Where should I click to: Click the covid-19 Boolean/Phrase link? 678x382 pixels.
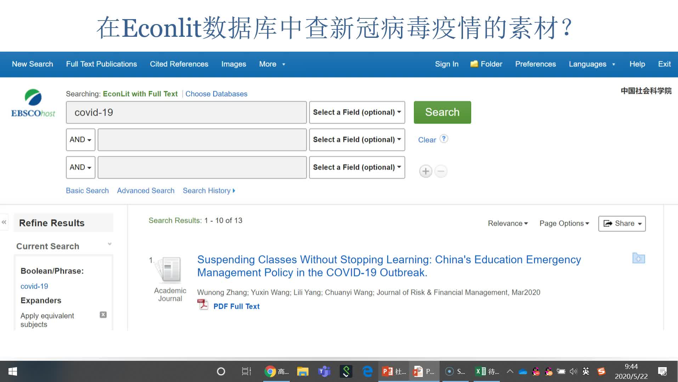(34, 286)
